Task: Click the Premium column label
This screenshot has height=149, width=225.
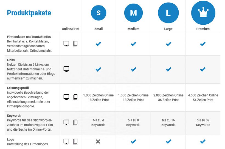Action: pos(203,29)
